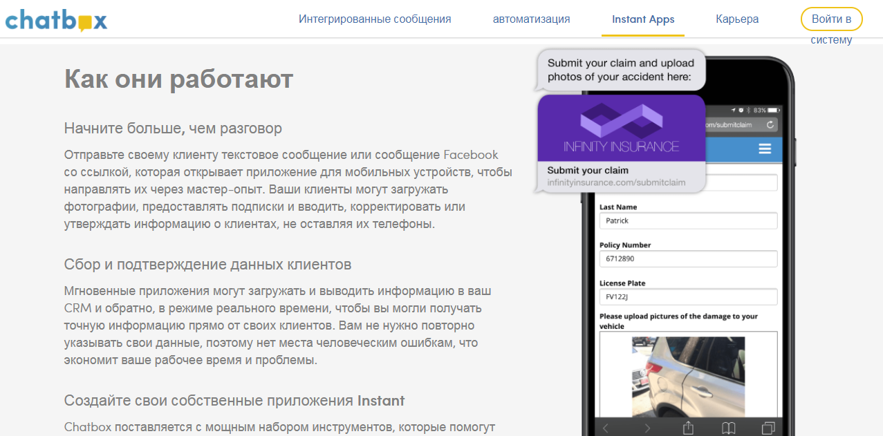Viewport: 883px width, 436px height.
Task: Click the Last Name input containing Patrick
Action: (x=688, y=220)
